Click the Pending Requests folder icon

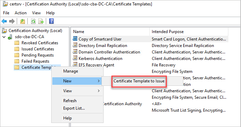(x=17, y=55)
